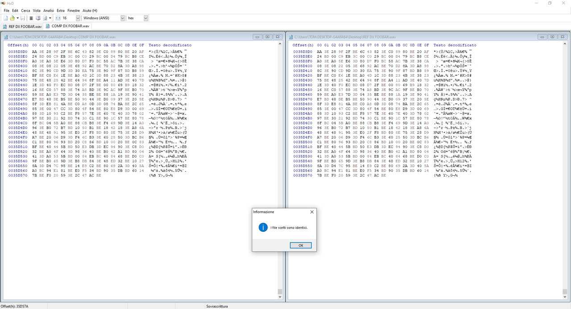
Task: Click Testo decodificato header in REF window
Action: (455, 45)
